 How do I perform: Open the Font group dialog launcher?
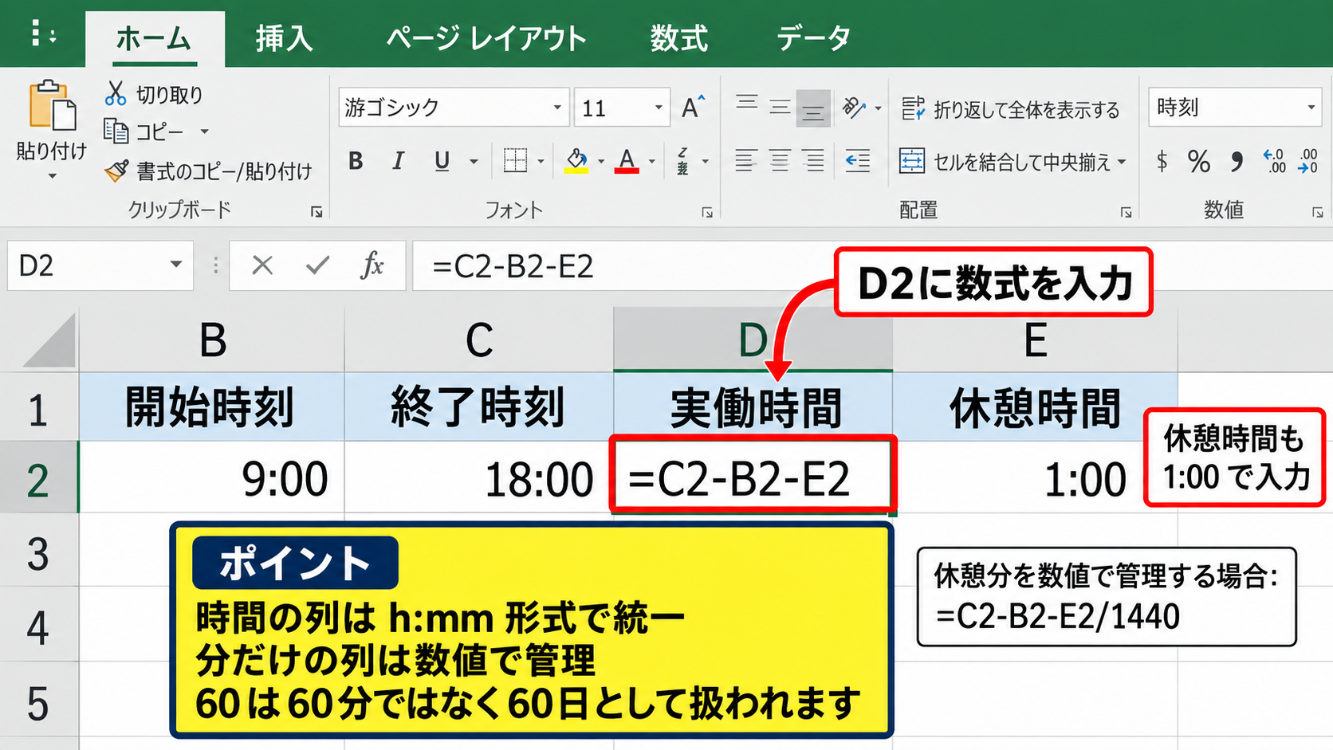click(x=707, y=212)
